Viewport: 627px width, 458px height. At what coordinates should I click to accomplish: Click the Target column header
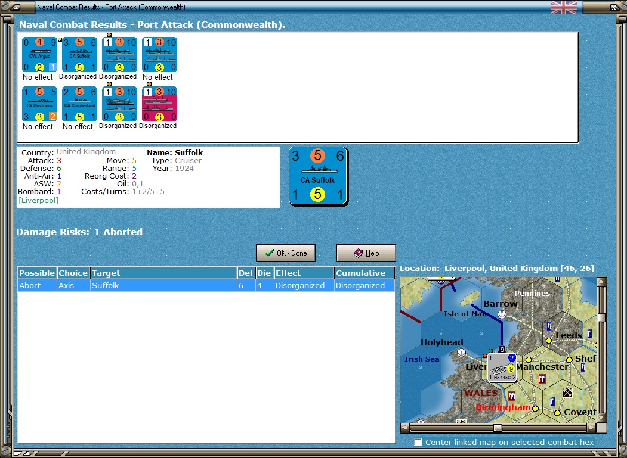point(163,273)
